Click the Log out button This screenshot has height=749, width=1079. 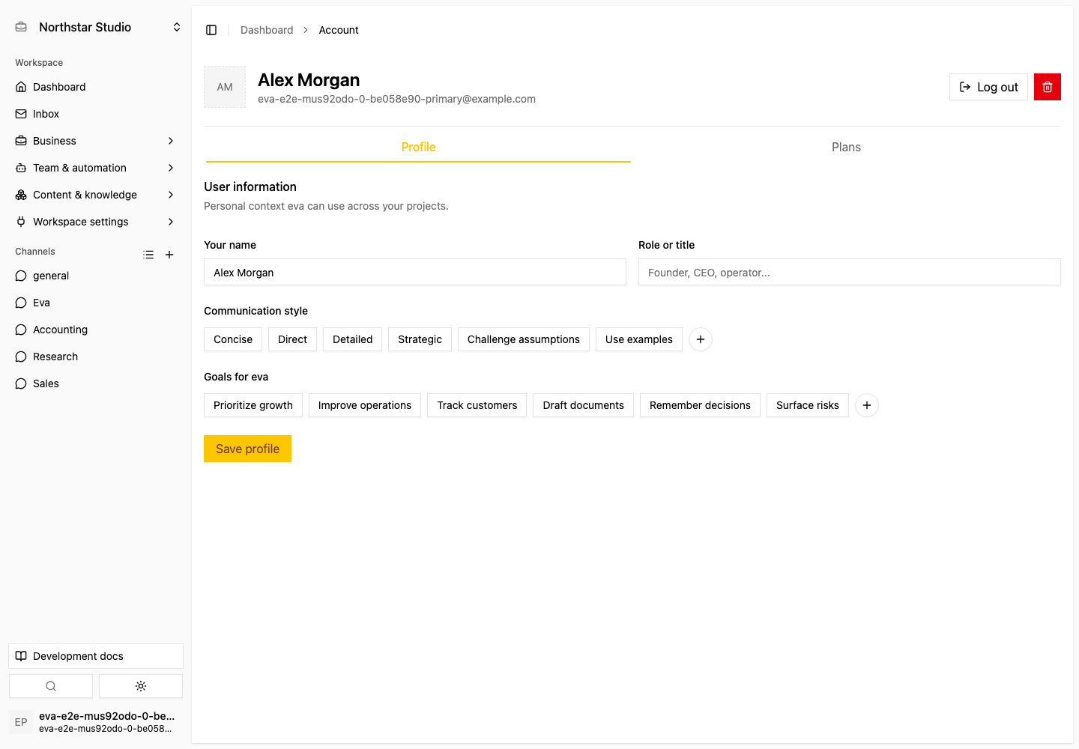click(x=988, y=87)
